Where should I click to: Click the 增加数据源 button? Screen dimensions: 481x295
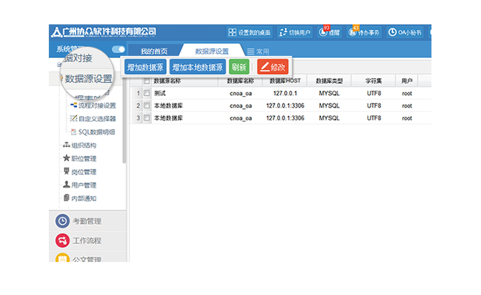pyautogui.click(x=144, y=67)
